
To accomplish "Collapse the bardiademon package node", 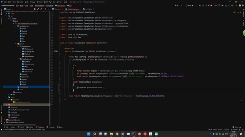I will point(16,26).
